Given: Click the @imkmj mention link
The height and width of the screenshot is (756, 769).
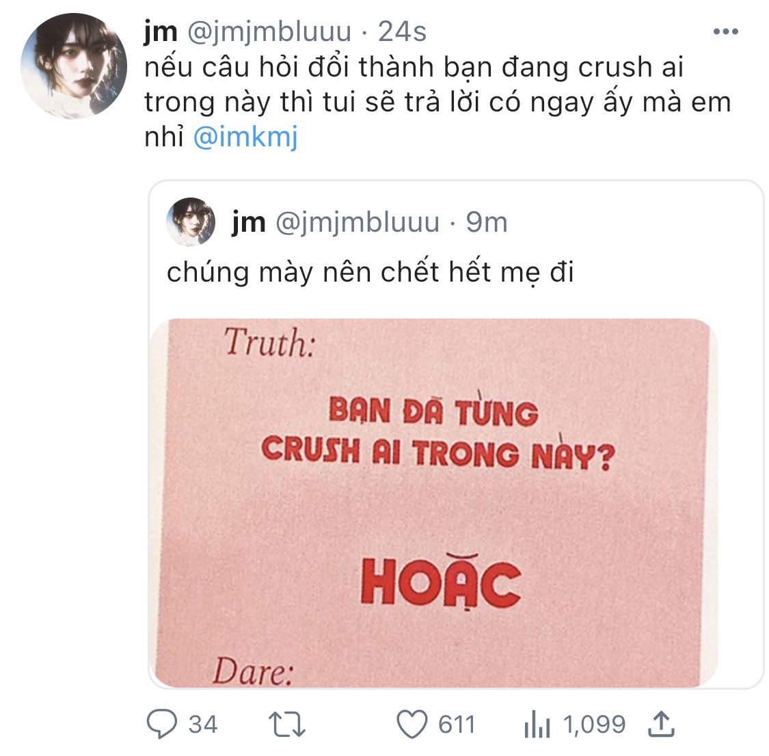Looking at the screenshot, I should (x=245, y=137).
